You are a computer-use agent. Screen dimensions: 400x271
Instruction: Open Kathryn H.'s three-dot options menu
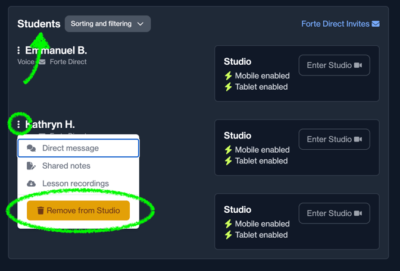18,124
